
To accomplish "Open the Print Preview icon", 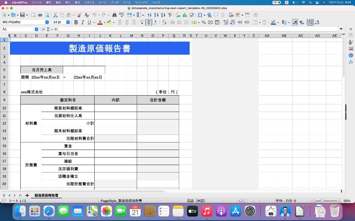I will (x=47, y=15).
